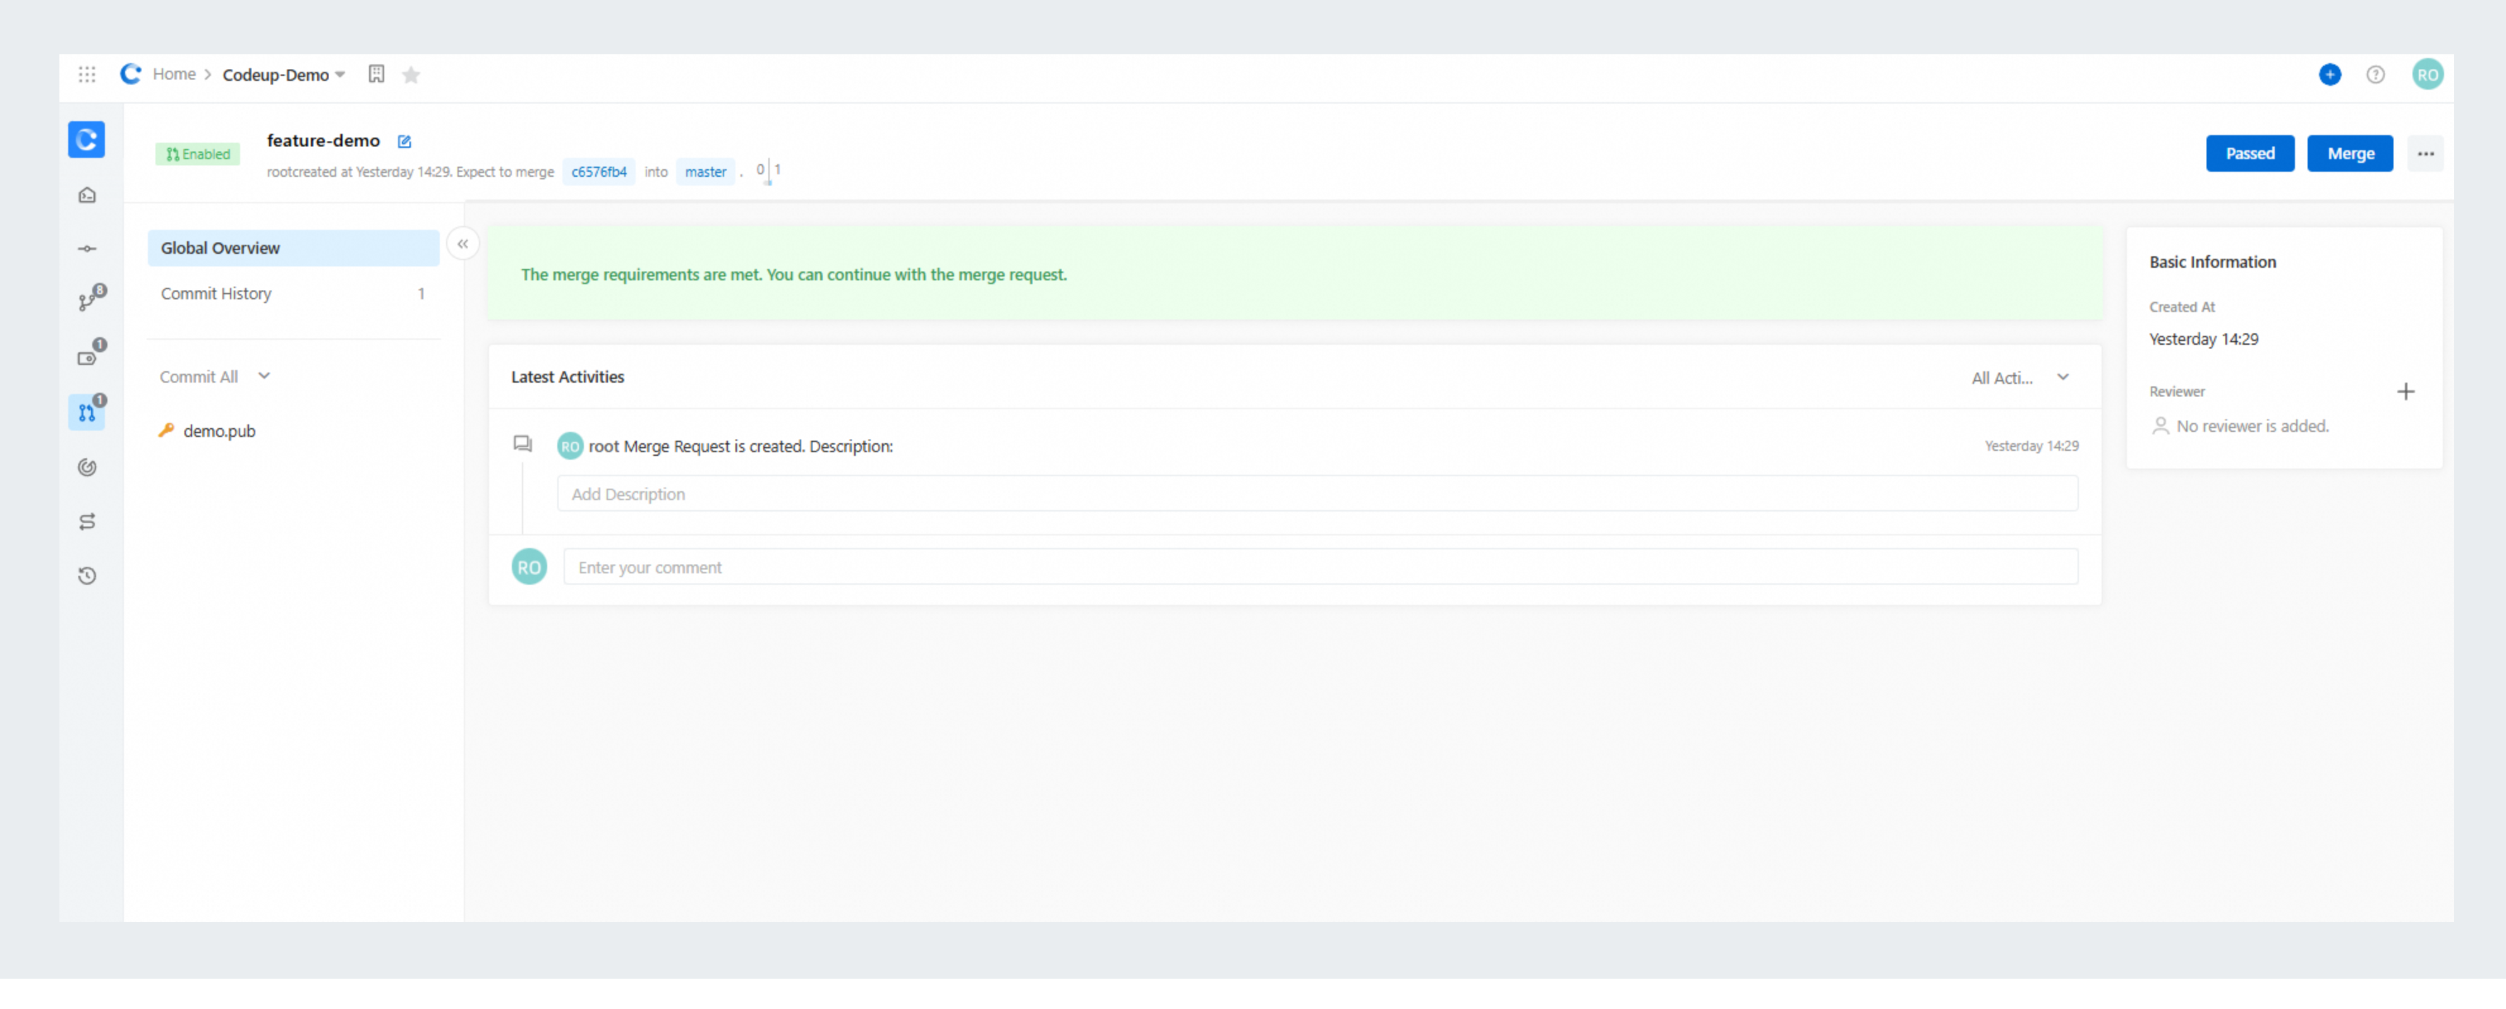Add a reviewer with the plus icon
Viewport: 2506px width, 1009px height.
(x=2405, y=391)
